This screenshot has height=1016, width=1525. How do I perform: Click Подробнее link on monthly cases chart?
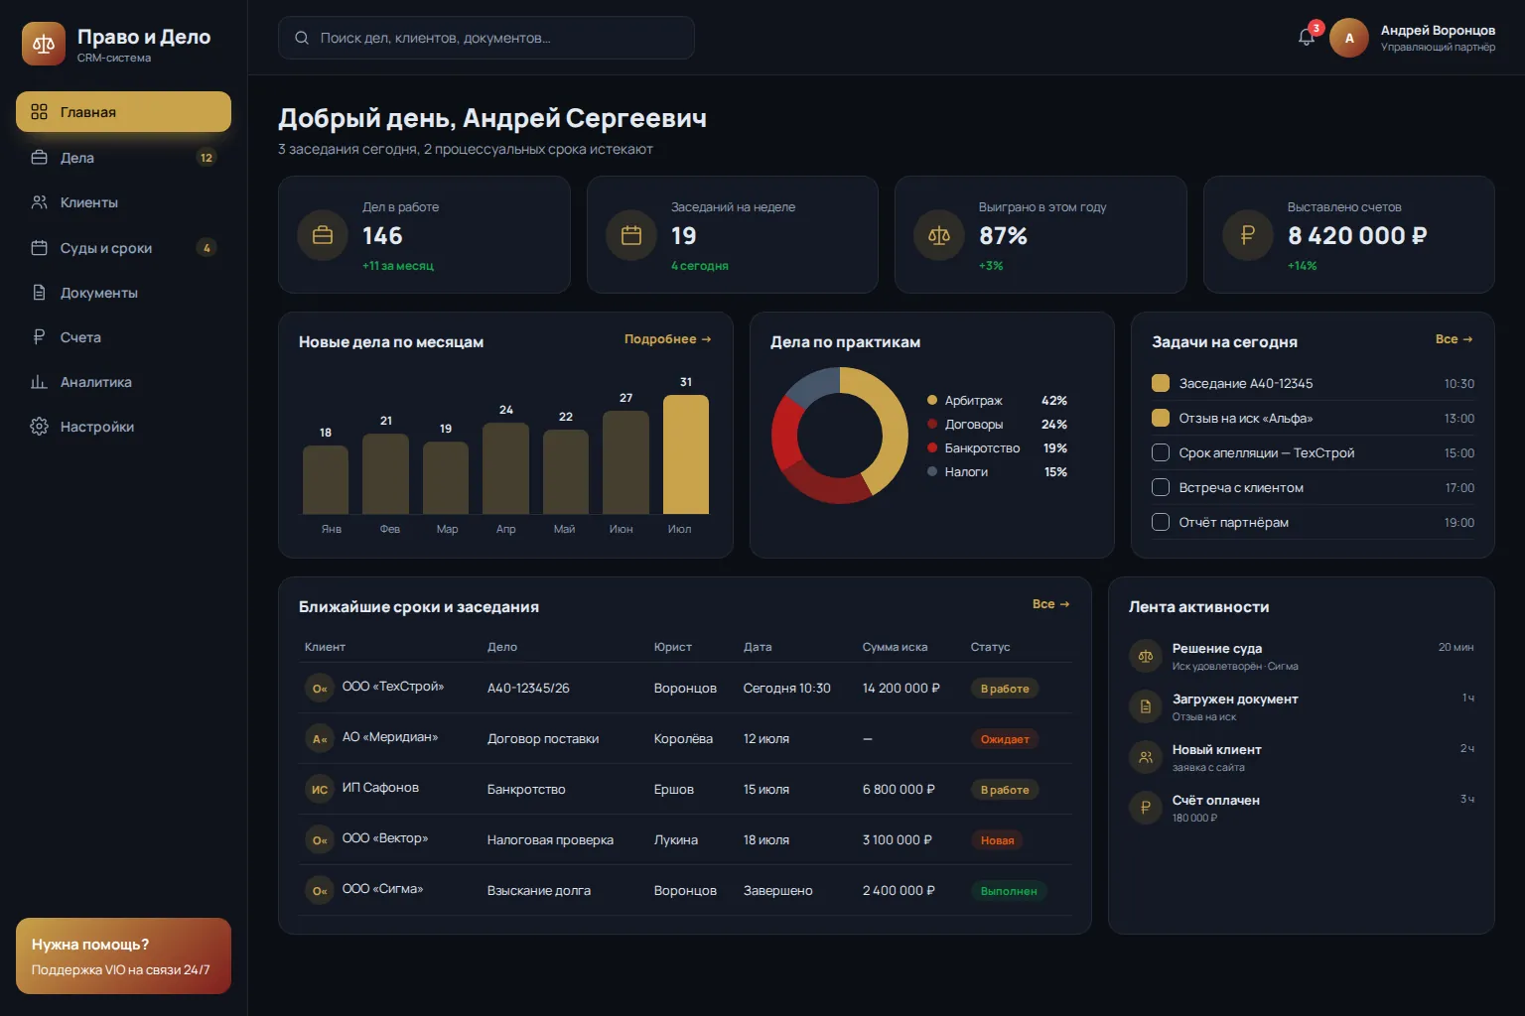(667, 339)
